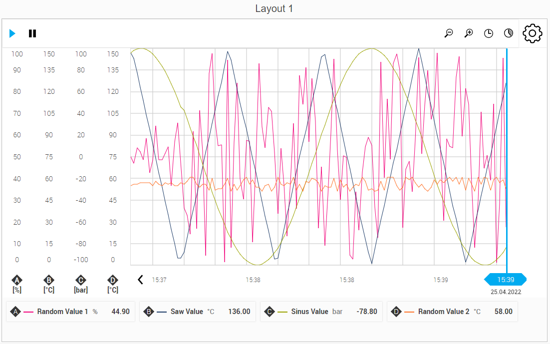Click the orange line swatch for Random Value 2
550x344 pixels.
[409, 312]
